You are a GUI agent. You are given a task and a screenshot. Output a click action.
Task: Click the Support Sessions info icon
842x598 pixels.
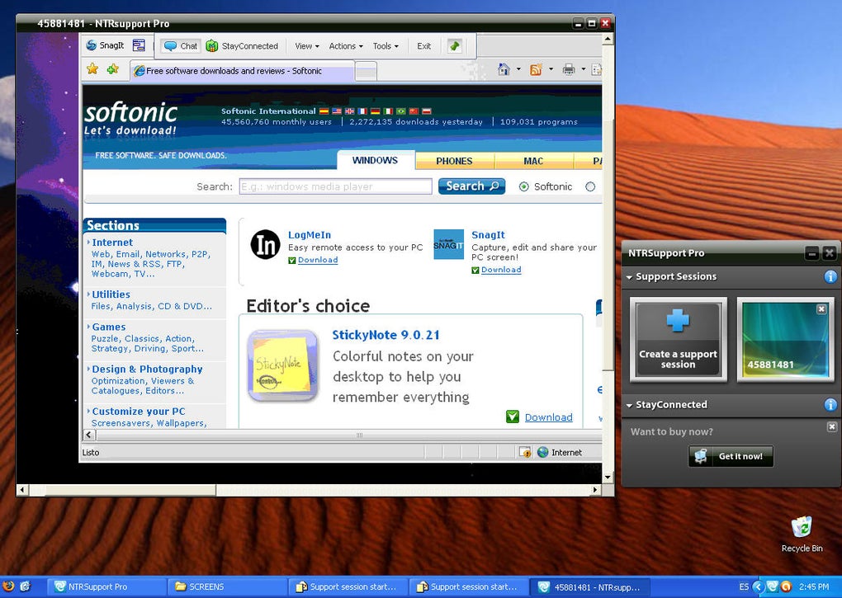[830, 277]
